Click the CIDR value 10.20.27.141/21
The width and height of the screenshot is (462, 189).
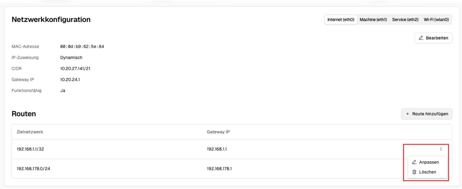[x=75, y=69]
